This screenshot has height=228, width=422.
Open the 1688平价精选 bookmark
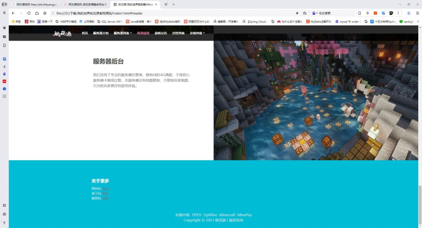point(66,21)
